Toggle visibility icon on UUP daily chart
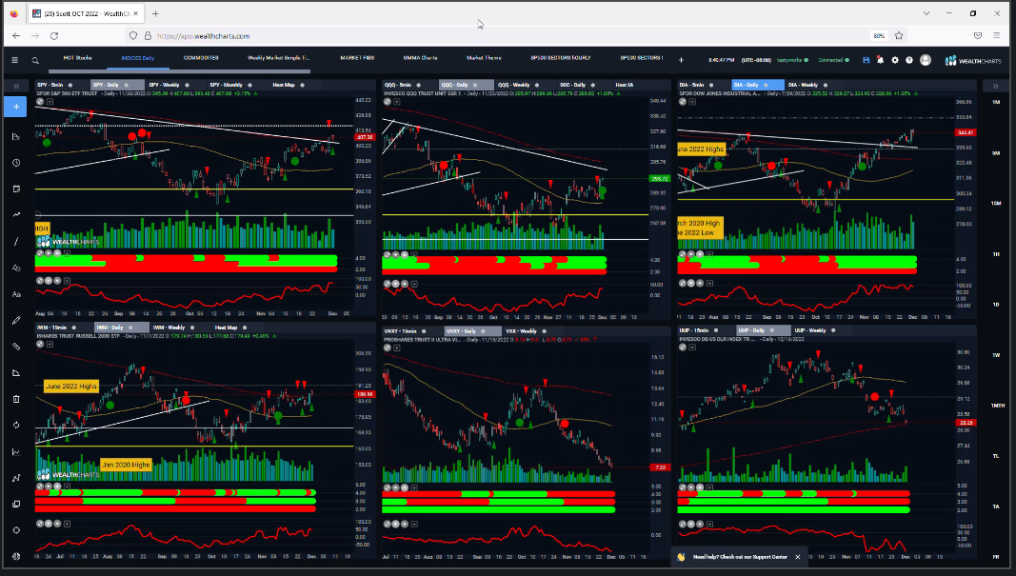This screenshot has height=576, width=1016. [x=683, y=348]
